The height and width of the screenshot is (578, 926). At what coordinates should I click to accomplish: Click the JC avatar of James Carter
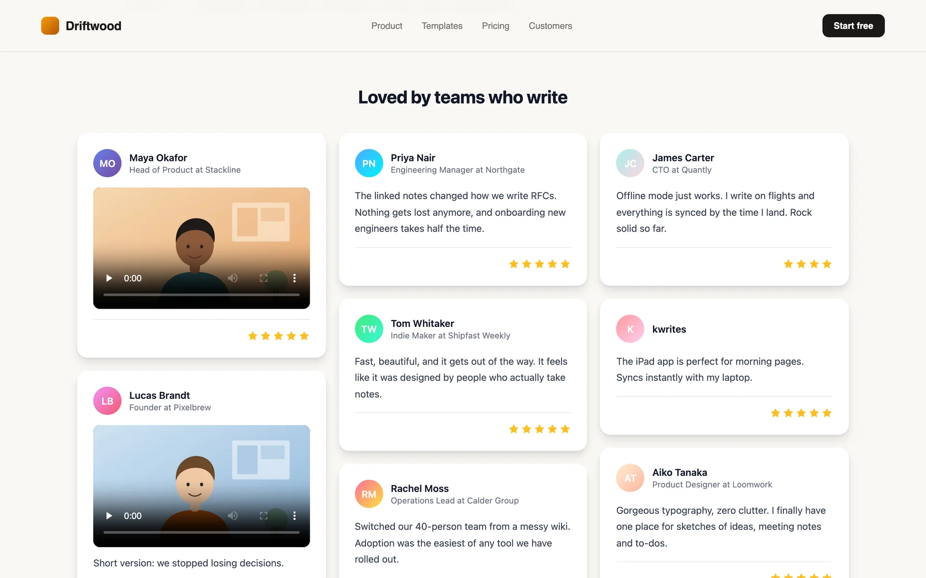(x=630, y=163)
